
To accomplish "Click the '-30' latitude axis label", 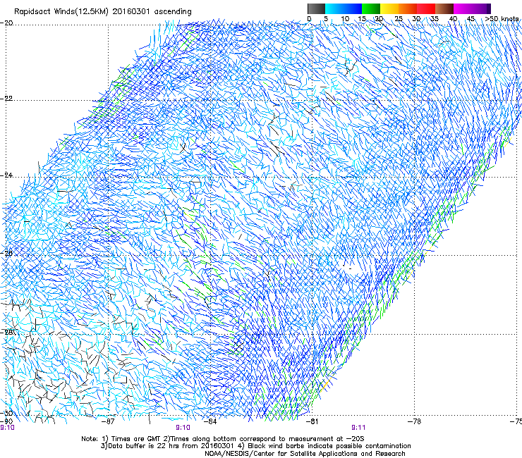I will (x=6, y=413).
